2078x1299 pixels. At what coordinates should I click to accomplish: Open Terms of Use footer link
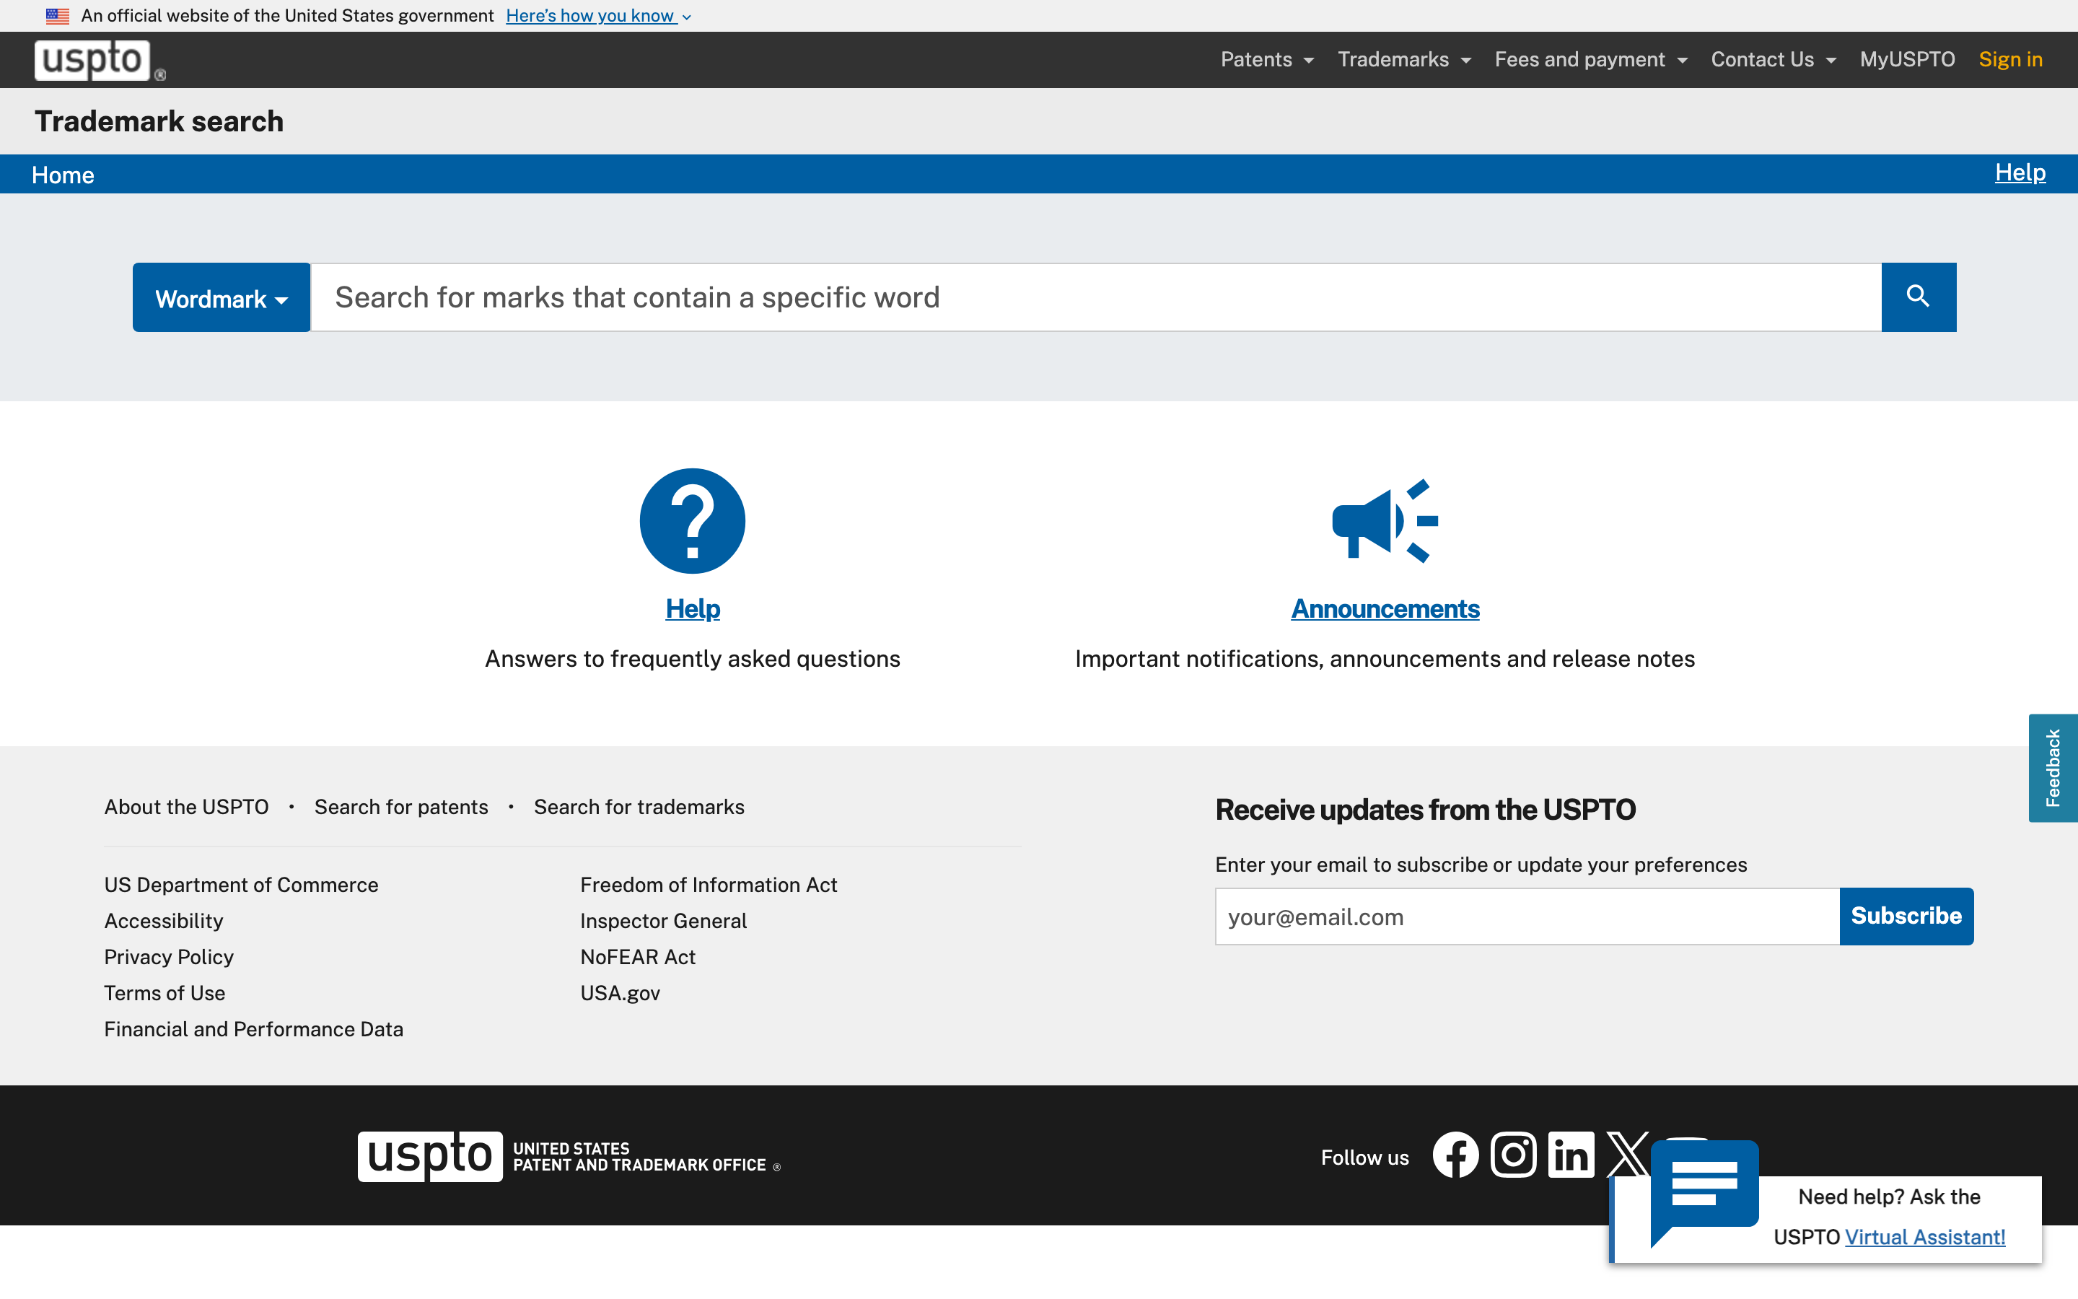click(x=164, y=993)
